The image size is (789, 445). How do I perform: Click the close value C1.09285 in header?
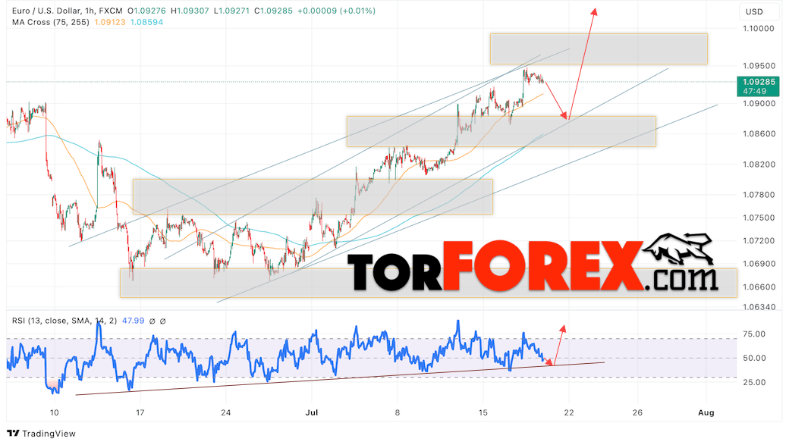tap(272, 11)
